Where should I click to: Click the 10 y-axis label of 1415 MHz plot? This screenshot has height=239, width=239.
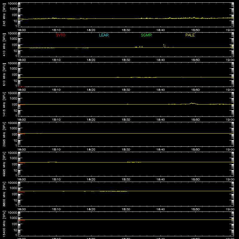[15, 111]
